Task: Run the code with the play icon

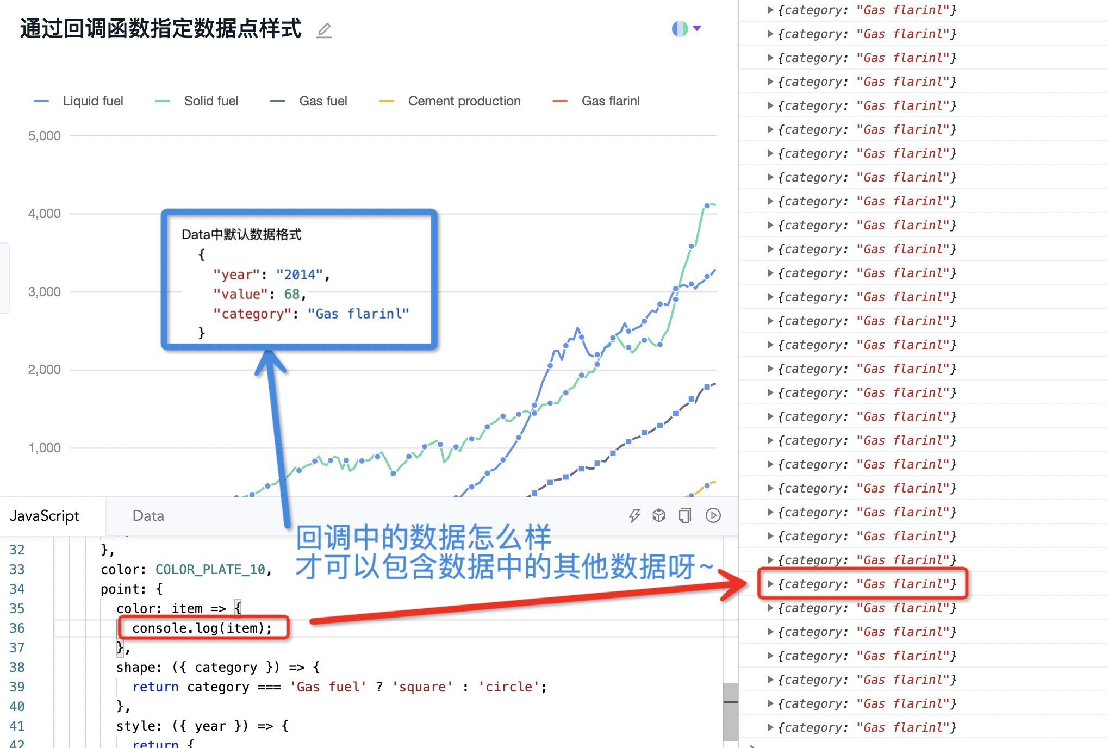Action: tap(713, 515)
